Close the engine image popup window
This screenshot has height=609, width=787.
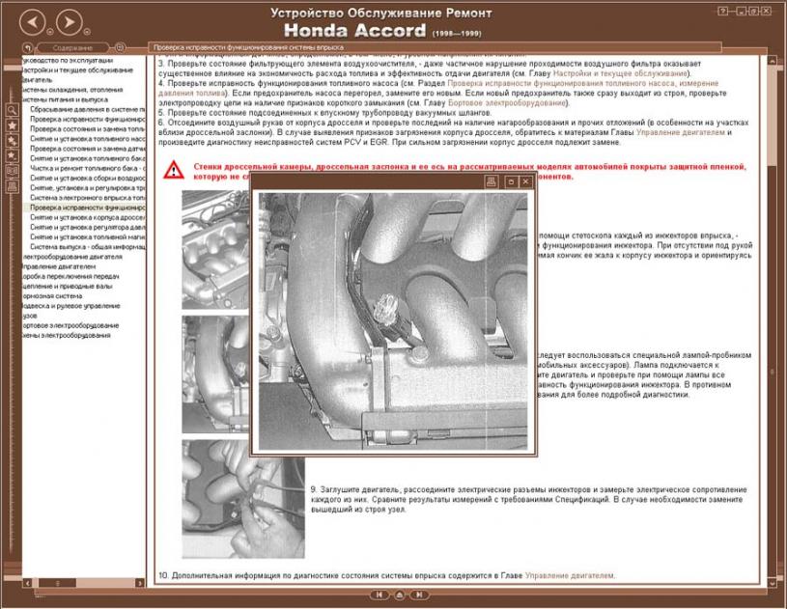[x=525, y=181]
